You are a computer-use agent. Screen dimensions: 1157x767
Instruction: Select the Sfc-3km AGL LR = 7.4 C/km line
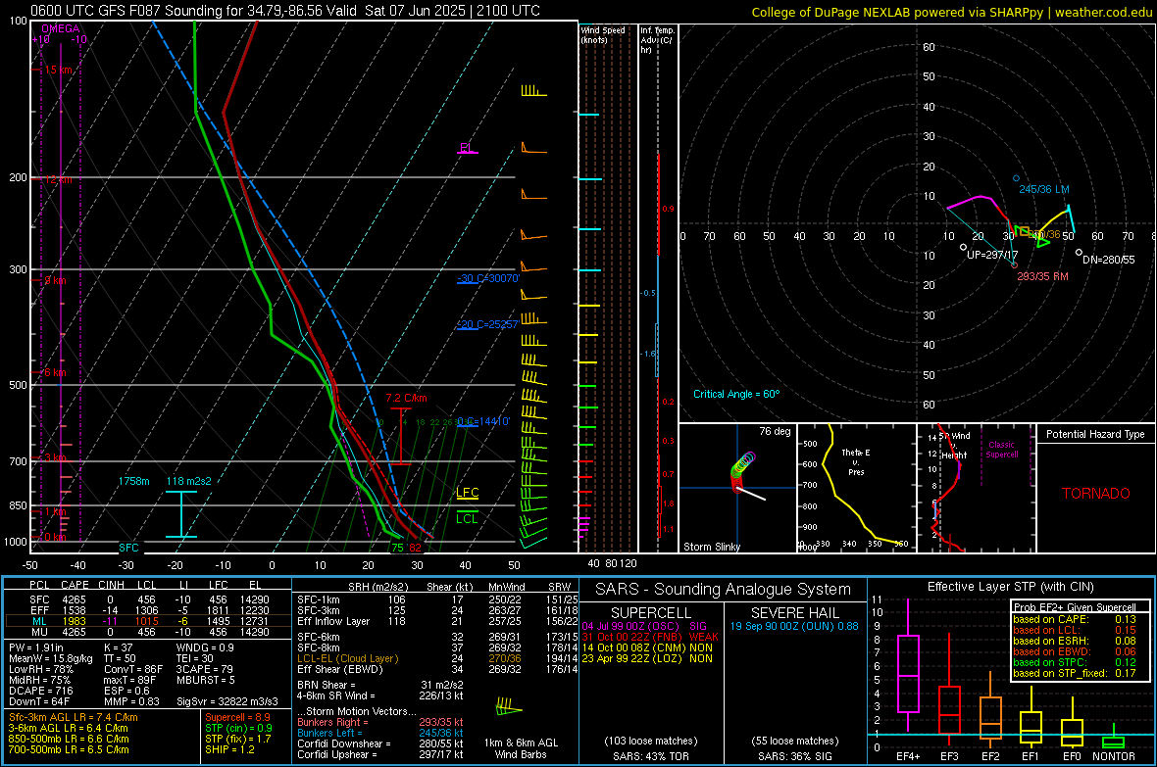(74, 717)
